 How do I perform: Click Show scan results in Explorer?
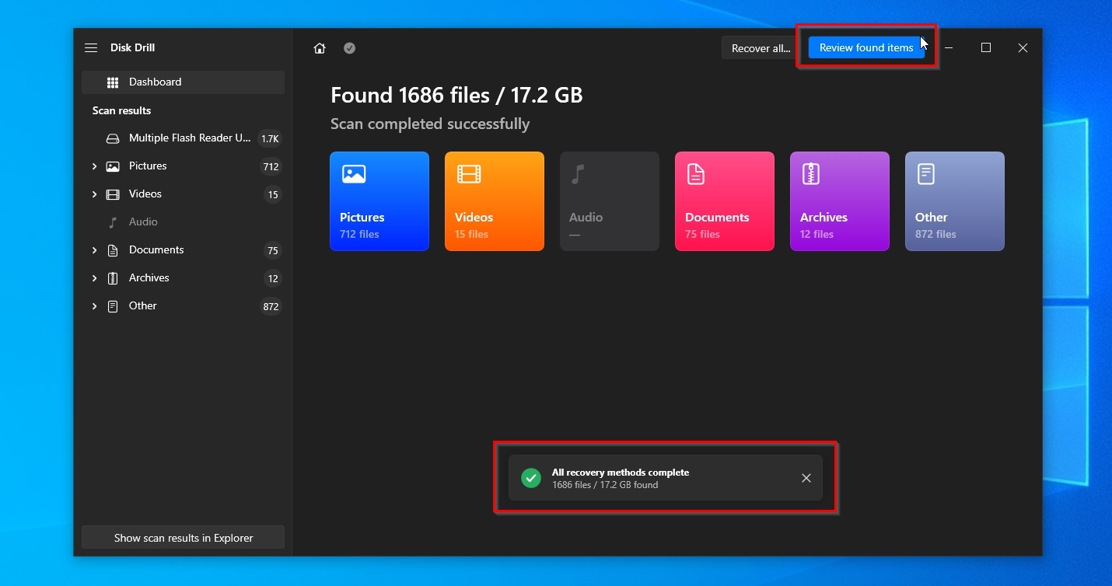[183, 538]
